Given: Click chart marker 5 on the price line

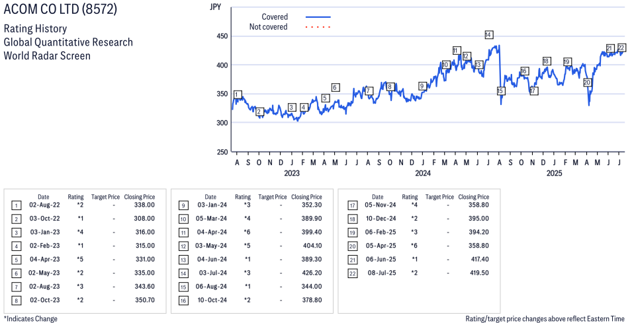Looking at the screenshot, I should coord(326,98).
